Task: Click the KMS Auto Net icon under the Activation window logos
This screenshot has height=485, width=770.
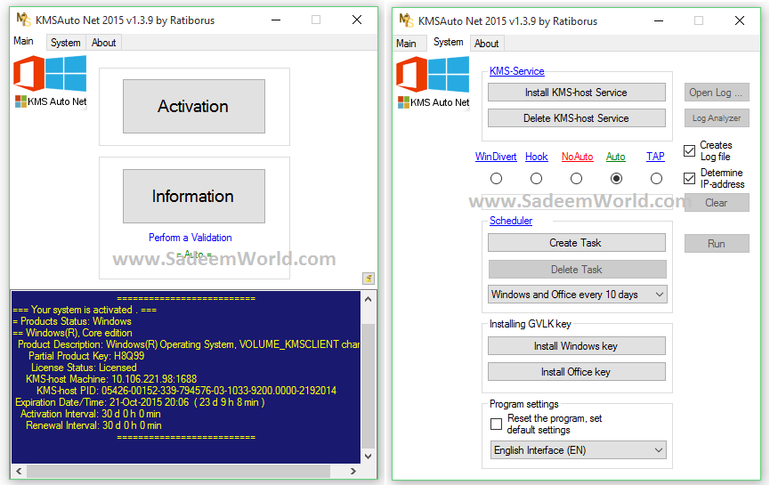Action: tap(21, 101)
